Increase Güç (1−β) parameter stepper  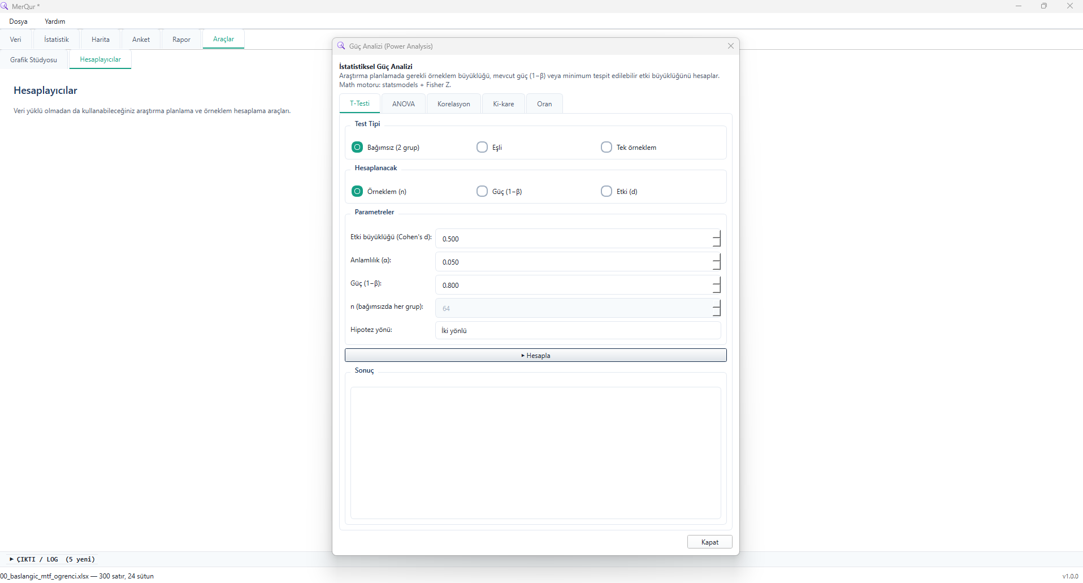(717, 280)
